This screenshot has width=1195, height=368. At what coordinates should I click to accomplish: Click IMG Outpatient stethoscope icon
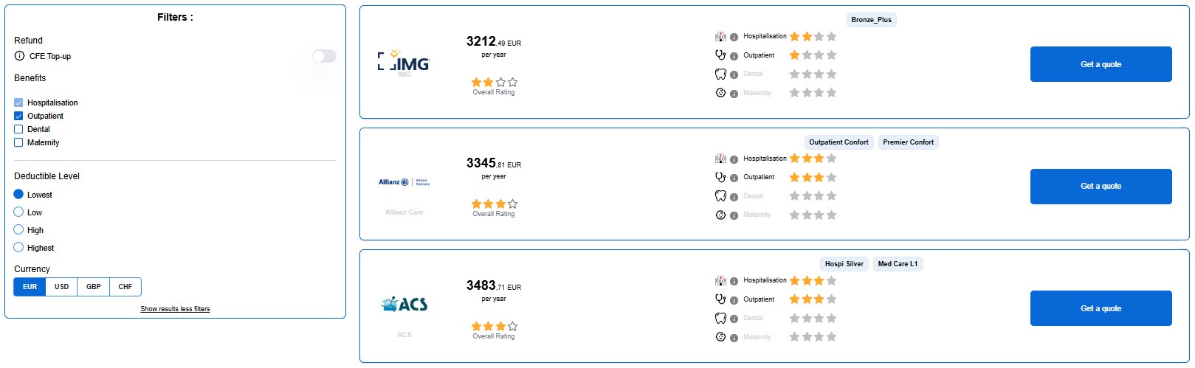click(720, 55)
